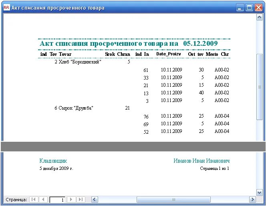This screenshot has height=206, width=266.
Task: Click batch number 69
Action: [146, 124]
